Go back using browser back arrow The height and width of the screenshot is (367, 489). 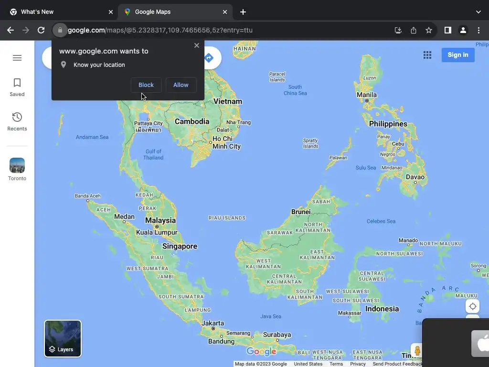pyautogui.click(x=11, y=30)
